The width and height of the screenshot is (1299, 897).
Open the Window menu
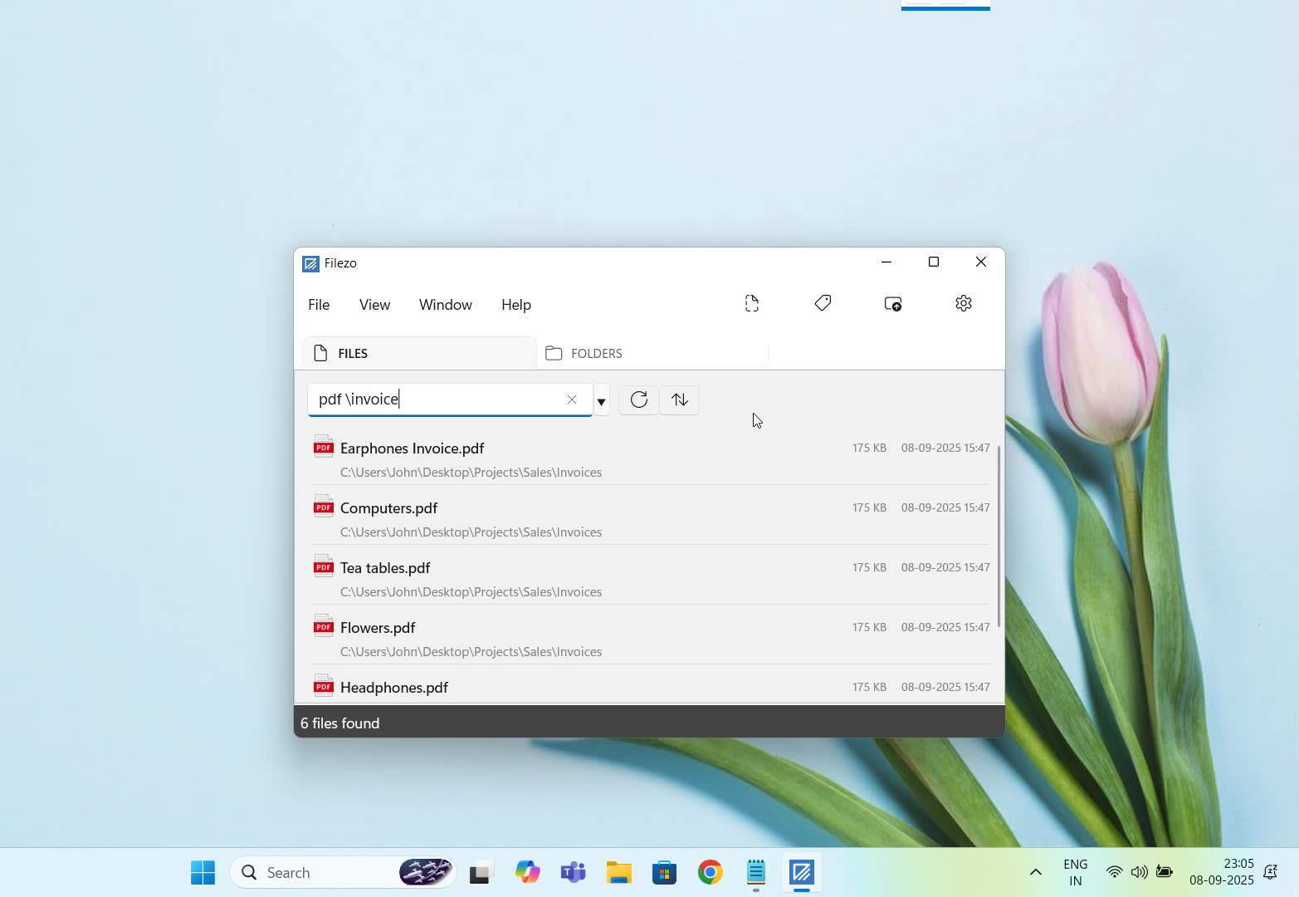445,305
